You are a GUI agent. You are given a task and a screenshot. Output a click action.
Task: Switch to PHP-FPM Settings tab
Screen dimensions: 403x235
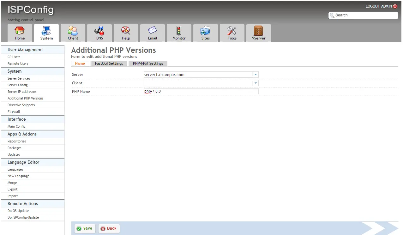(x=148, y=63)
